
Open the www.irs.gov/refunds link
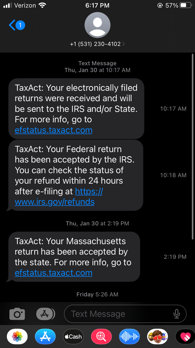(x=54, y=202)
